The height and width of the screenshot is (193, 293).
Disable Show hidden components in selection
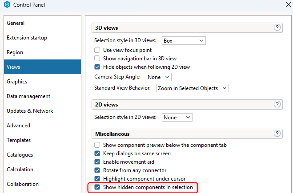click(97, 187)
